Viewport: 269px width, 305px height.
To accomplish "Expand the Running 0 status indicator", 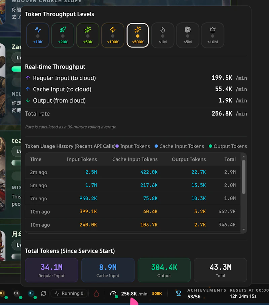I will [x=69, y=293].
